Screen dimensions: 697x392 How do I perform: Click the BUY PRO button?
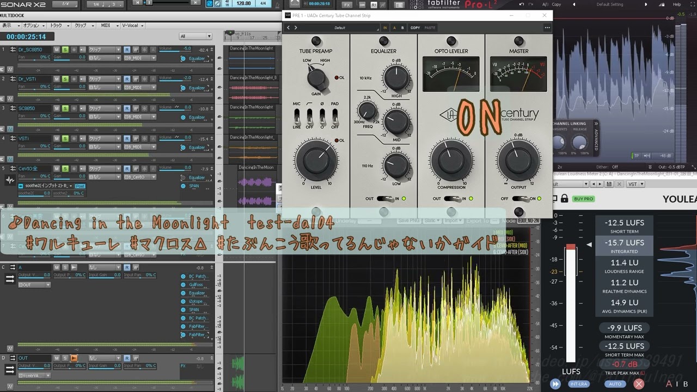coord(583,199)
